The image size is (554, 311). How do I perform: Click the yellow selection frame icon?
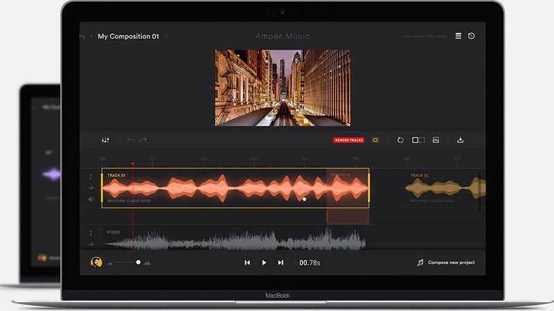pos(375,140)
